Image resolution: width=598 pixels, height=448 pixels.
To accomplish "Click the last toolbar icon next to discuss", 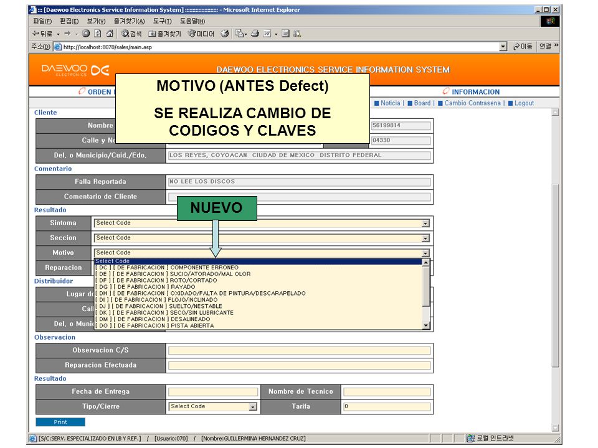I will (297, 34).
